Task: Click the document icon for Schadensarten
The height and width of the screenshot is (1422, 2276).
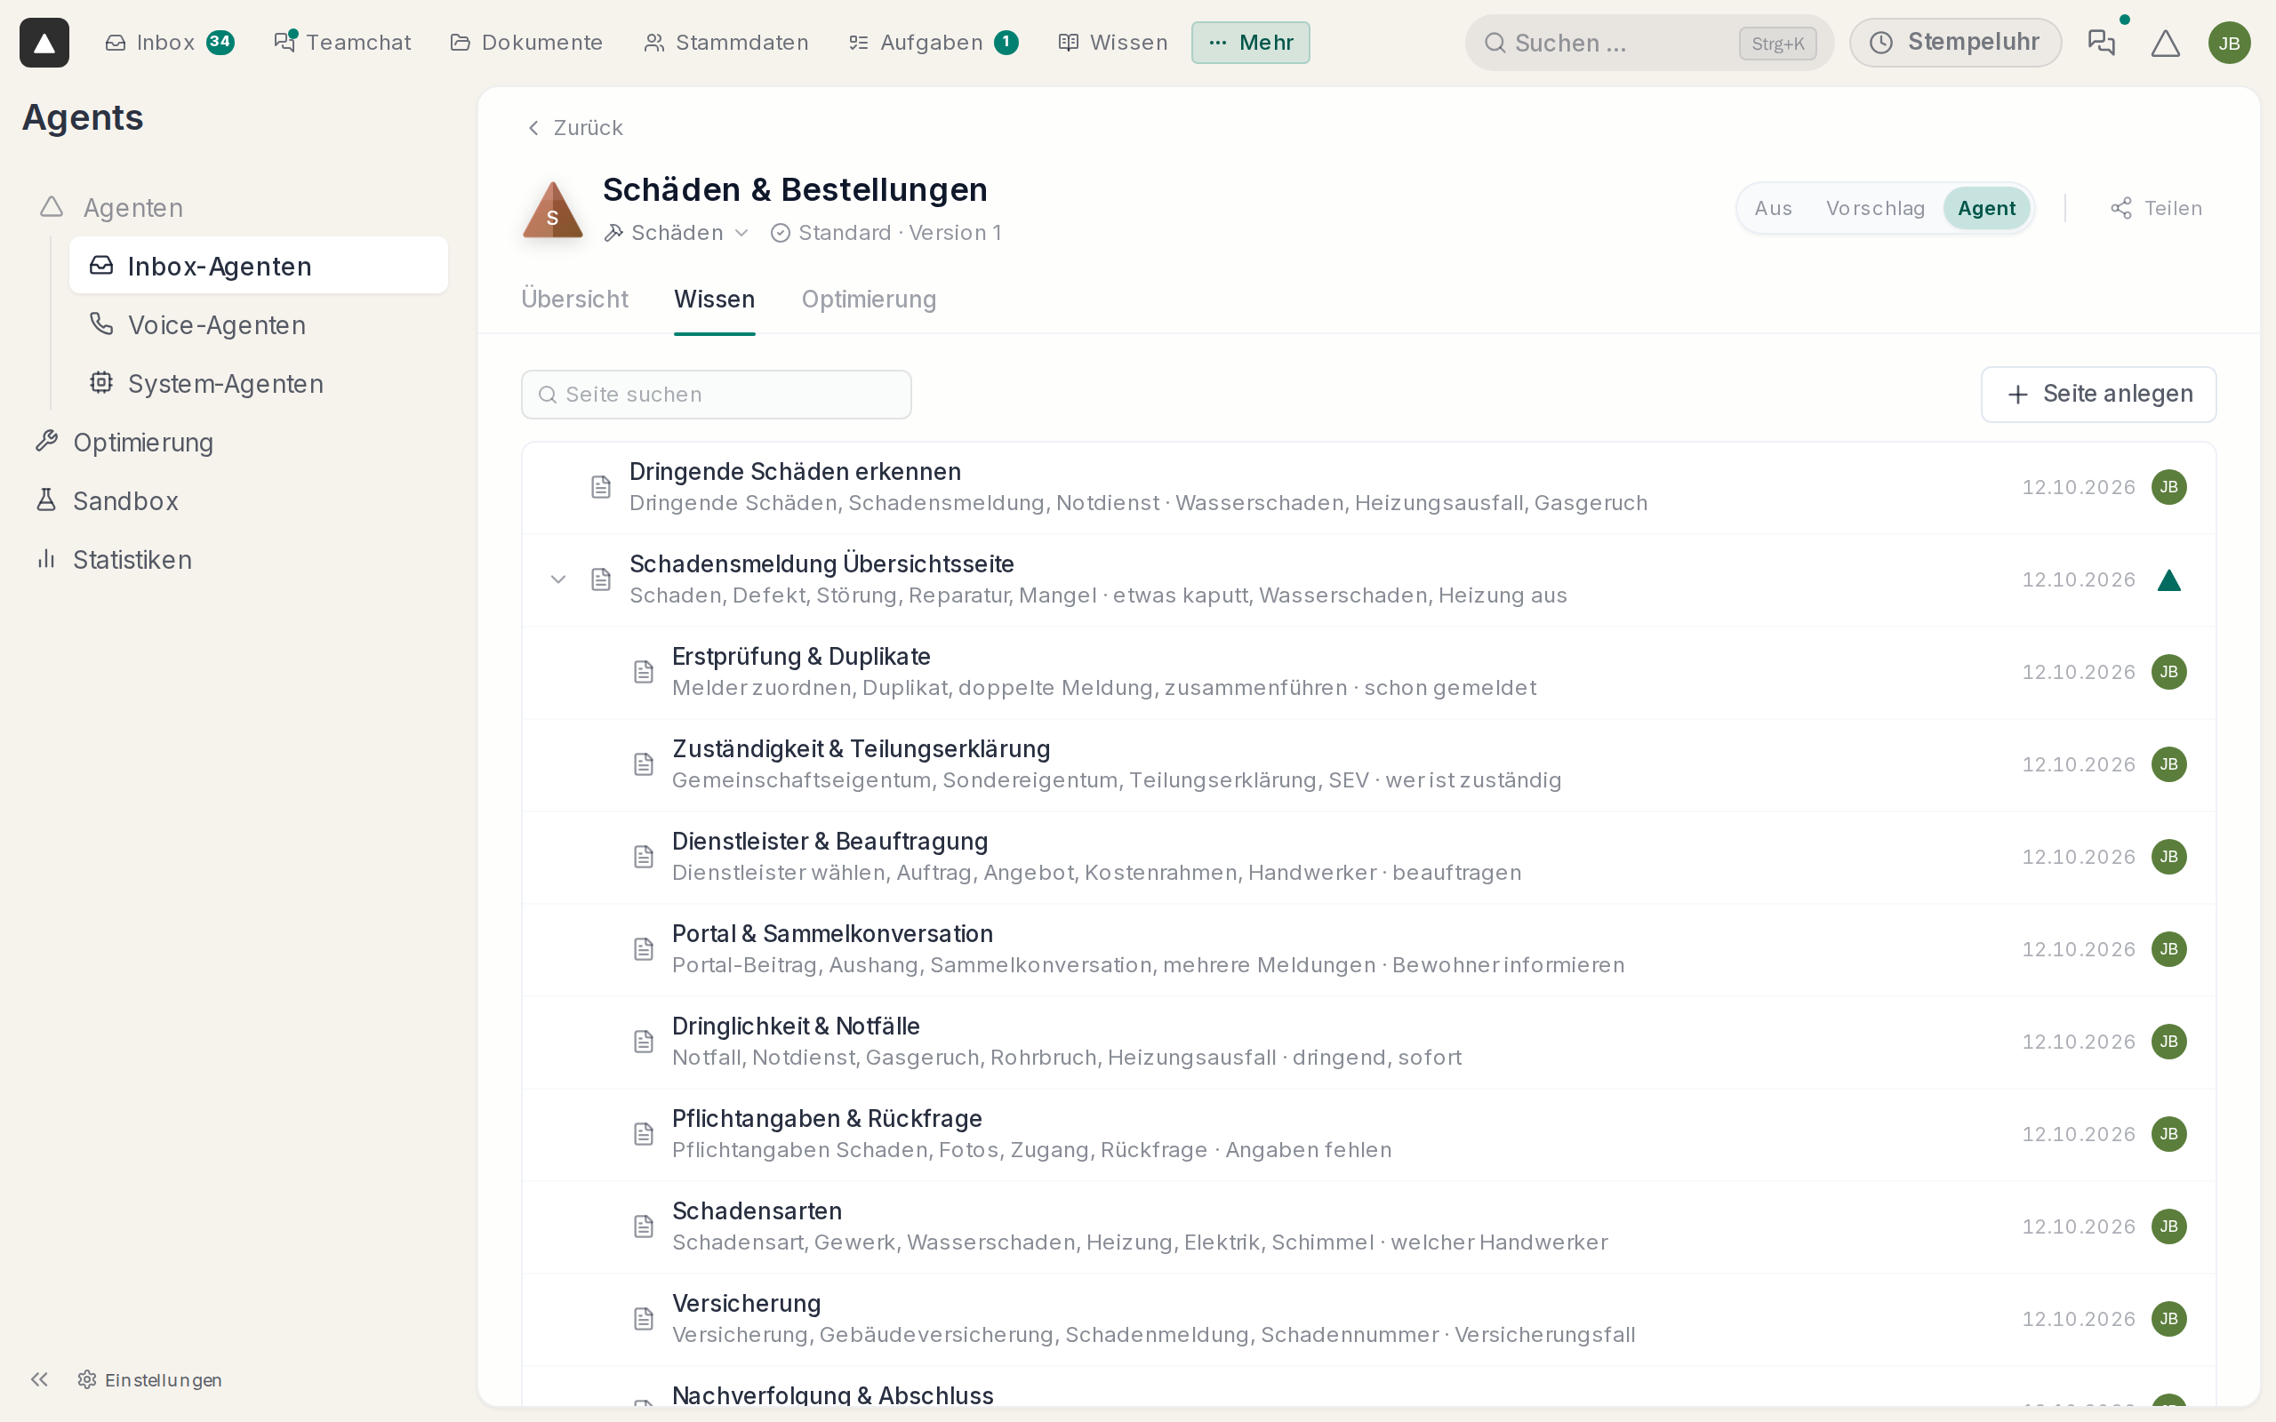Action: 644,1226
